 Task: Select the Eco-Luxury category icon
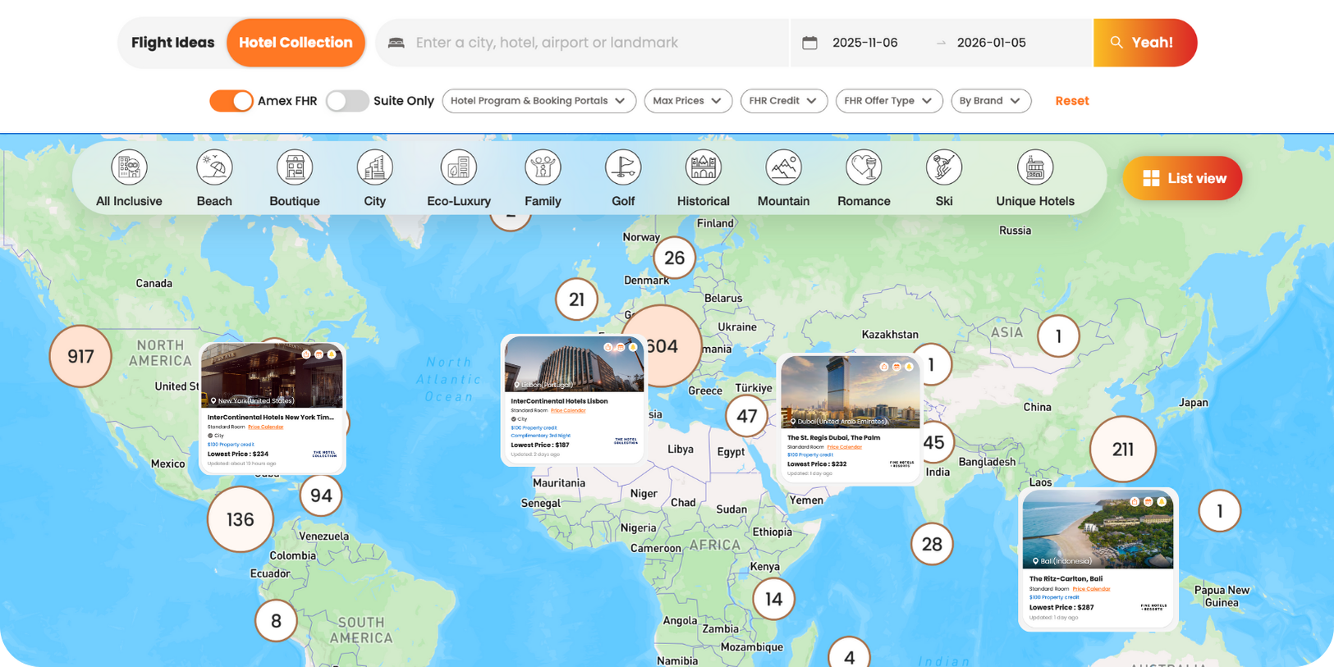pos(459,167)
